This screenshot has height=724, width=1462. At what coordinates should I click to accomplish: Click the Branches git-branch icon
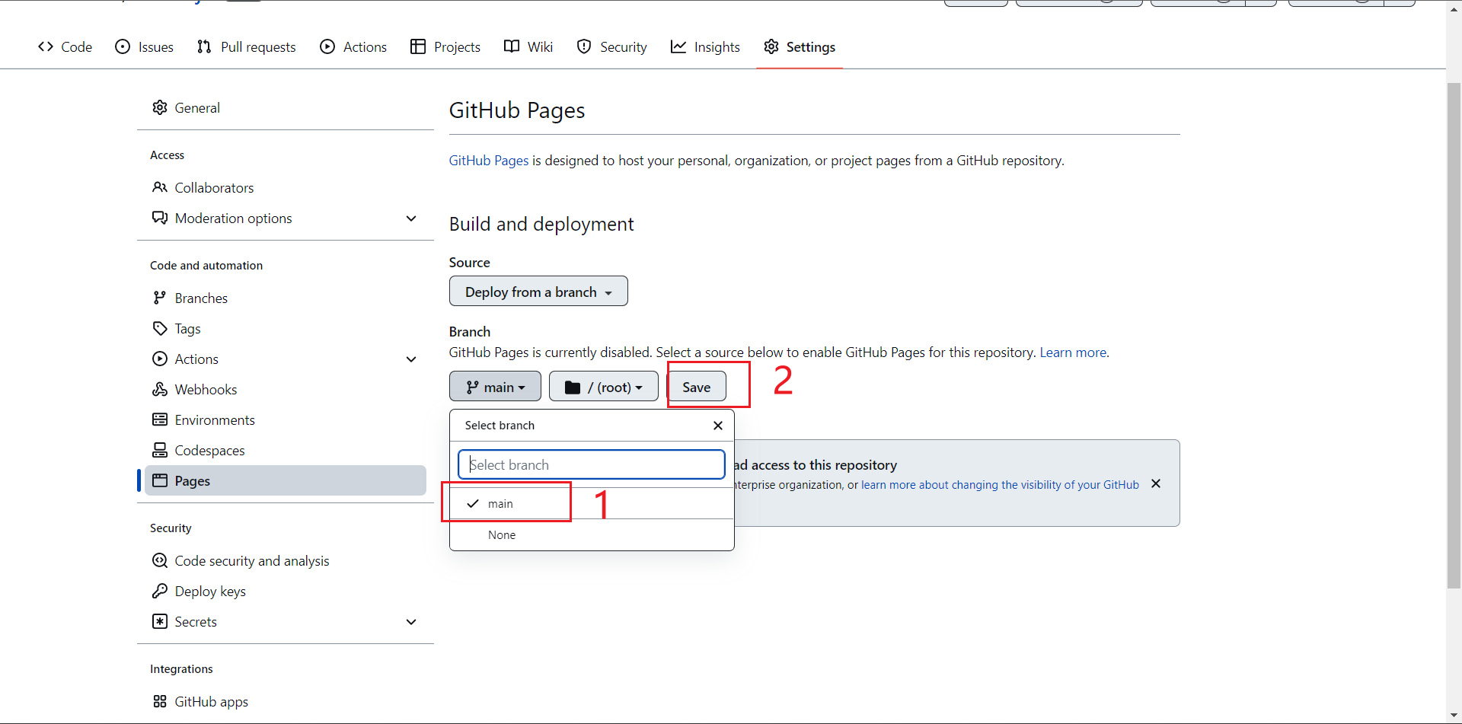tap(160, 298)
